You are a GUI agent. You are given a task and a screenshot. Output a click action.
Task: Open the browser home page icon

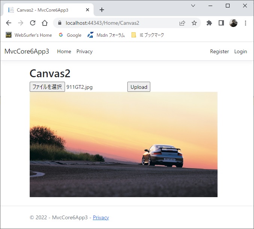tap(45, 23)
